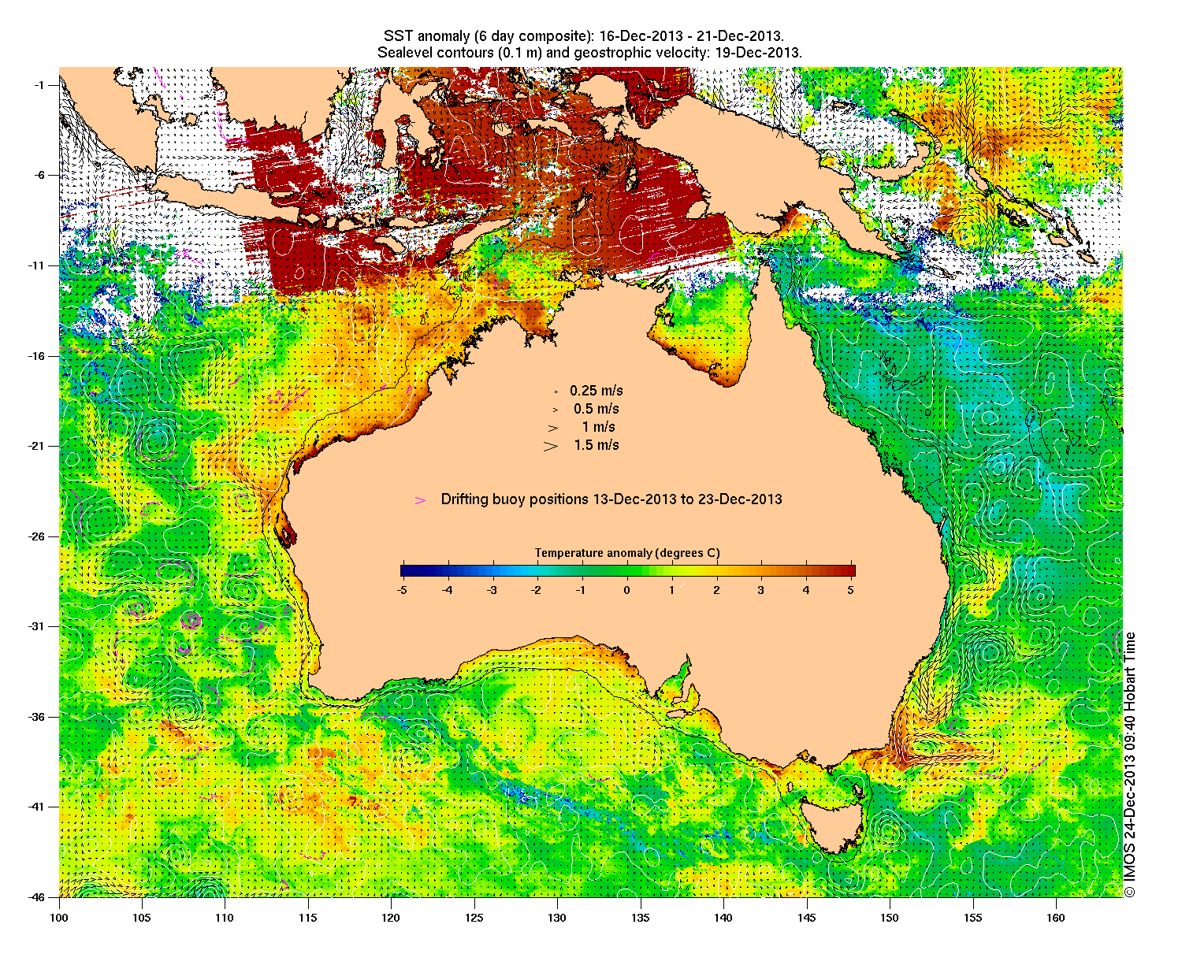Click the longitude axis label '100'

[59, 917]
